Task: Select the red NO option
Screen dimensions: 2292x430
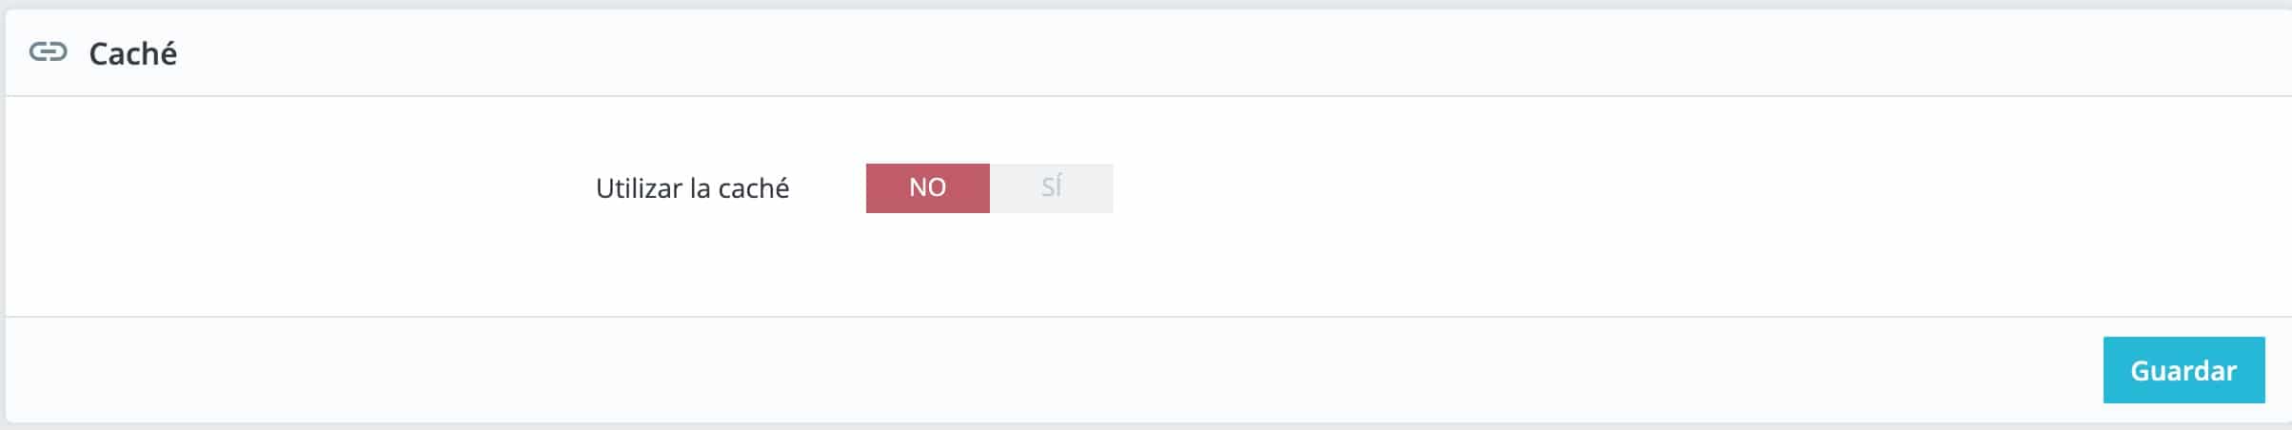Action: (927, 187)
